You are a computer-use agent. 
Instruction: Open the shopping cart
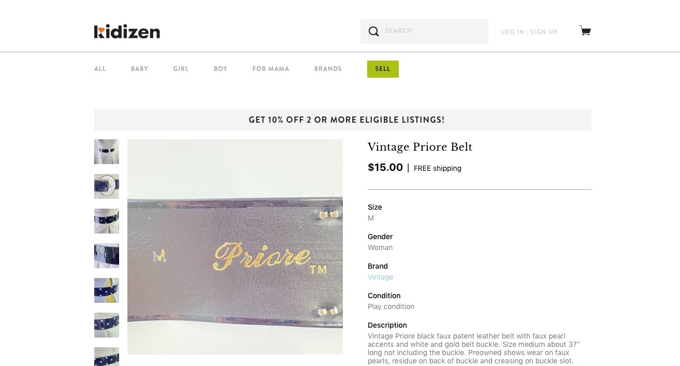[585, 31]
